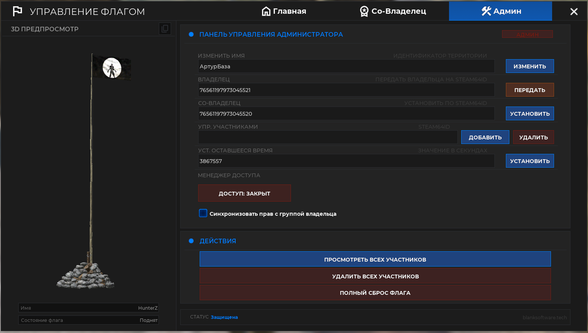Click УСТАНОВИТЬ next to co-owner field

pyautogui.click(x=530, y=113)
